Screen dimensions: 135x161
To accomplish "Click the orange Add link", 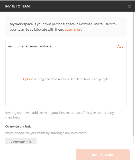I will (x=120, y=47).
